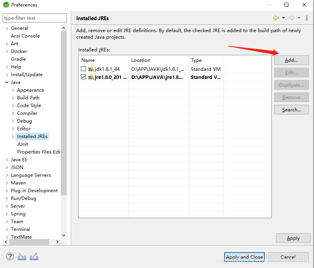
Task: Select TextMate in the tree
Action: 21,237
